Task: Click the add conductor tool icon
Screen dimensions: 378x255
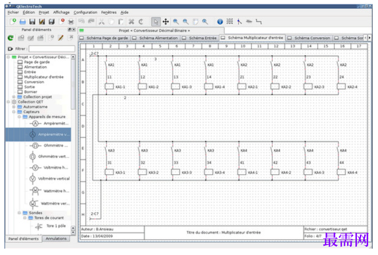Action: pos(259,22)
